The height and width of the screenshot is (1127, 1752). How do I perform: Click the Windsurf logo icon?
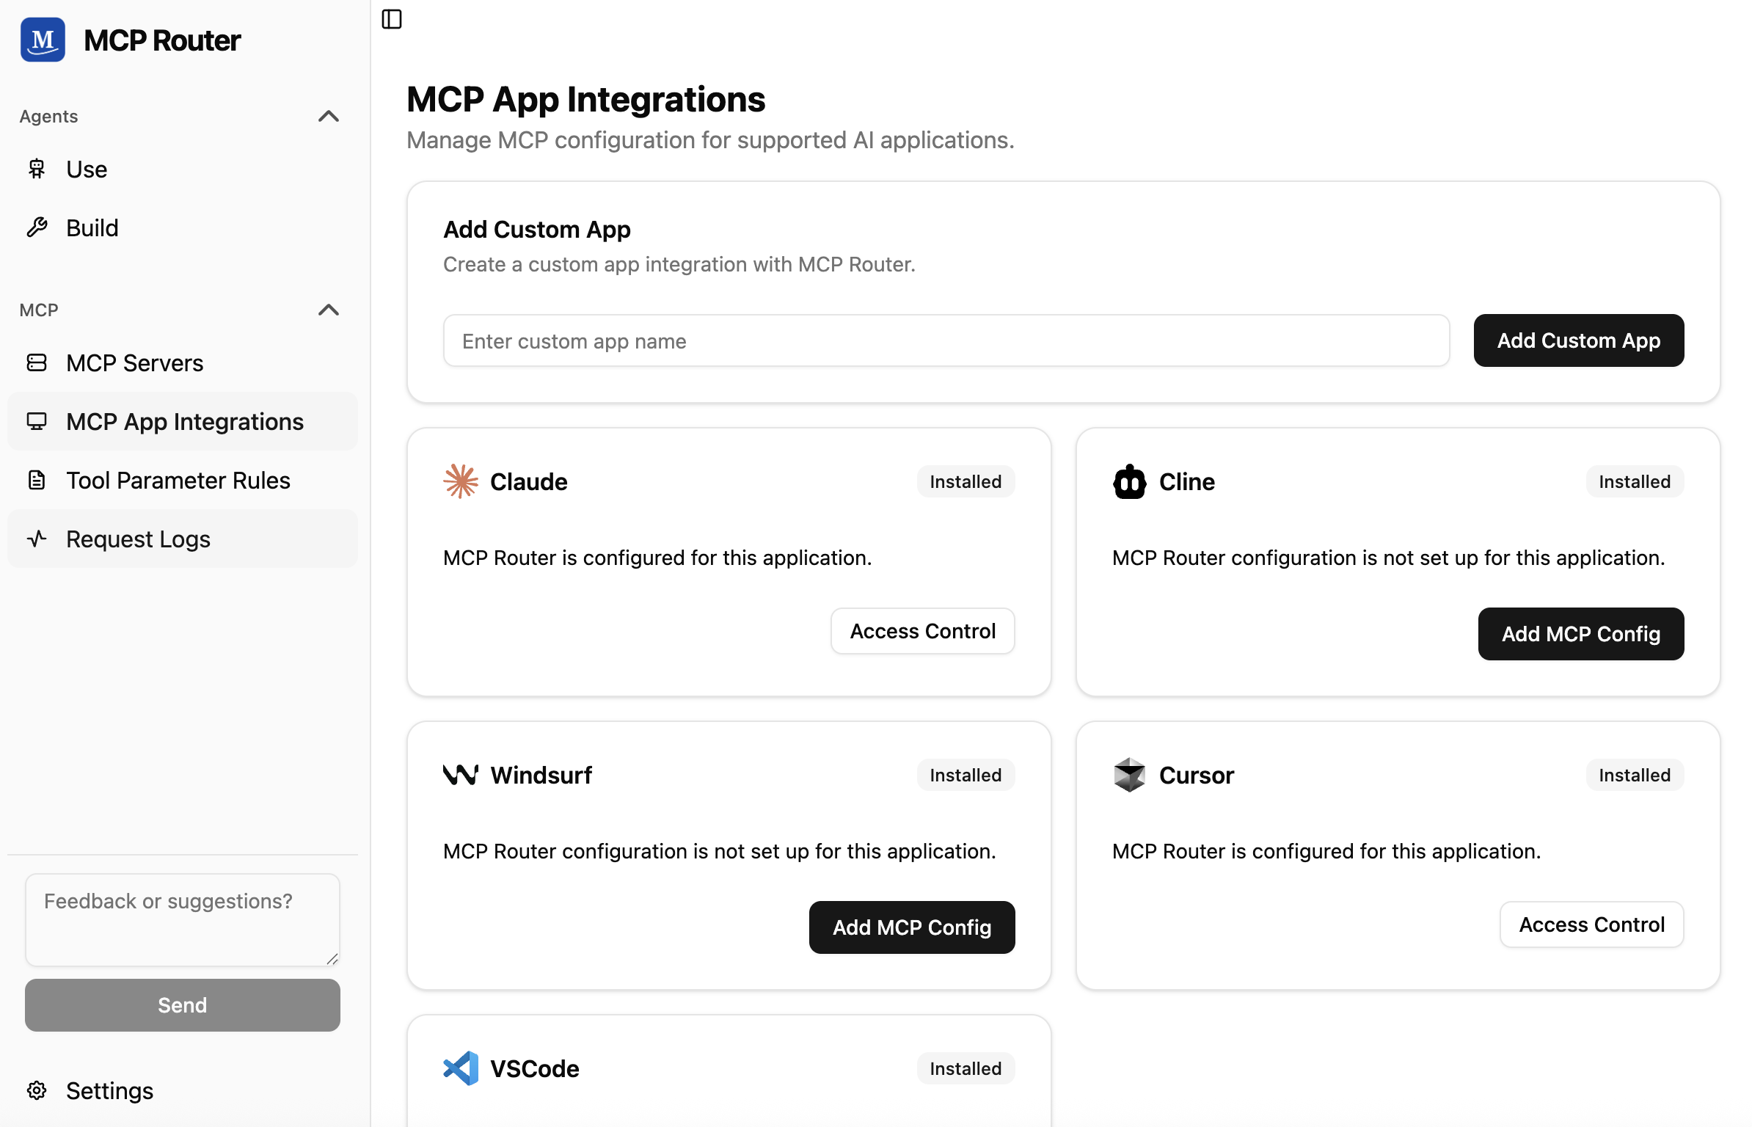[461, 775]
